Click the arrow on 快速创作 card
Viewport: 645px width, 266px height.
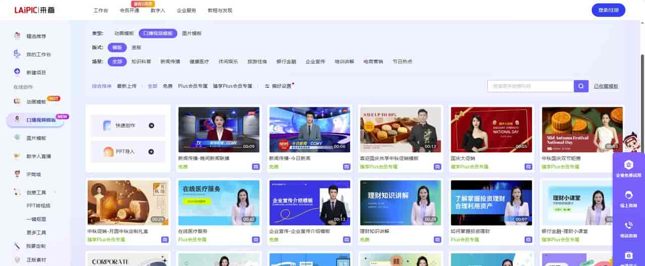151,125
